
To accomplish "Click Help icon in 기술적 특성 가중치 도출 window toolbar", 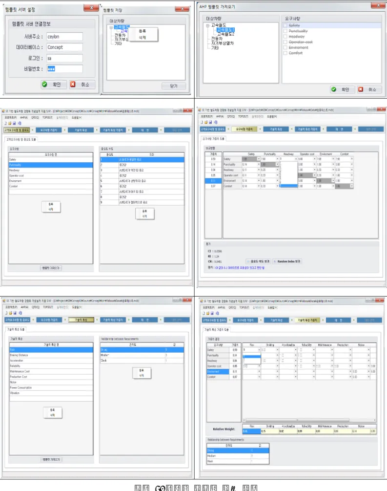I will [218, 313].
